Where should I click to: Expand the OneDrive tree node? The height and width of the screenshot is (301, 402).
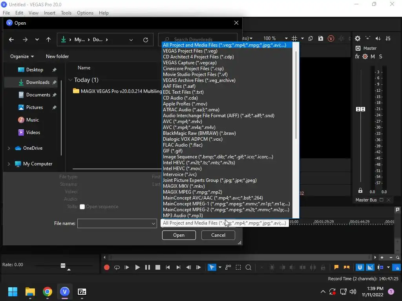[x=9, y=148]
